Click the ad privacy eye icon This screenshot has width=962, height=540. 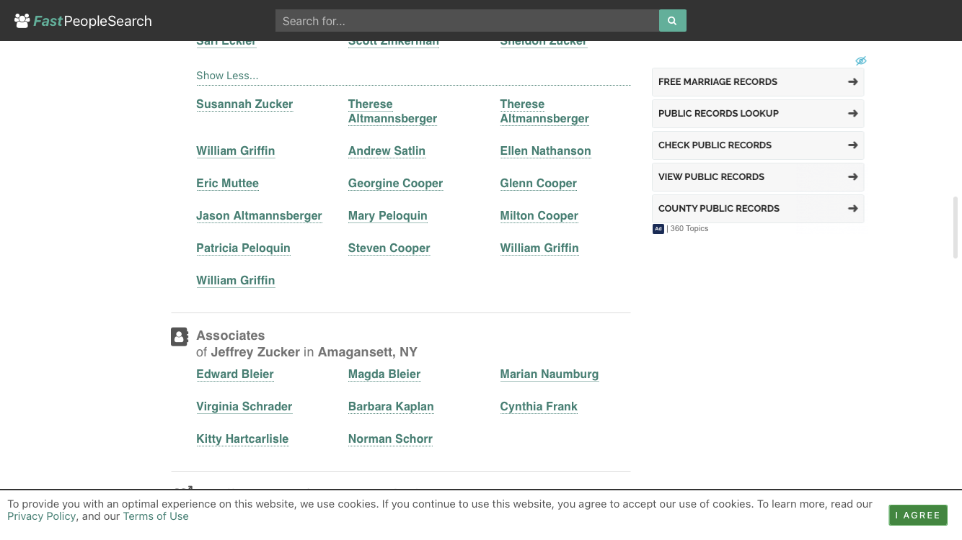coord(860,60)
